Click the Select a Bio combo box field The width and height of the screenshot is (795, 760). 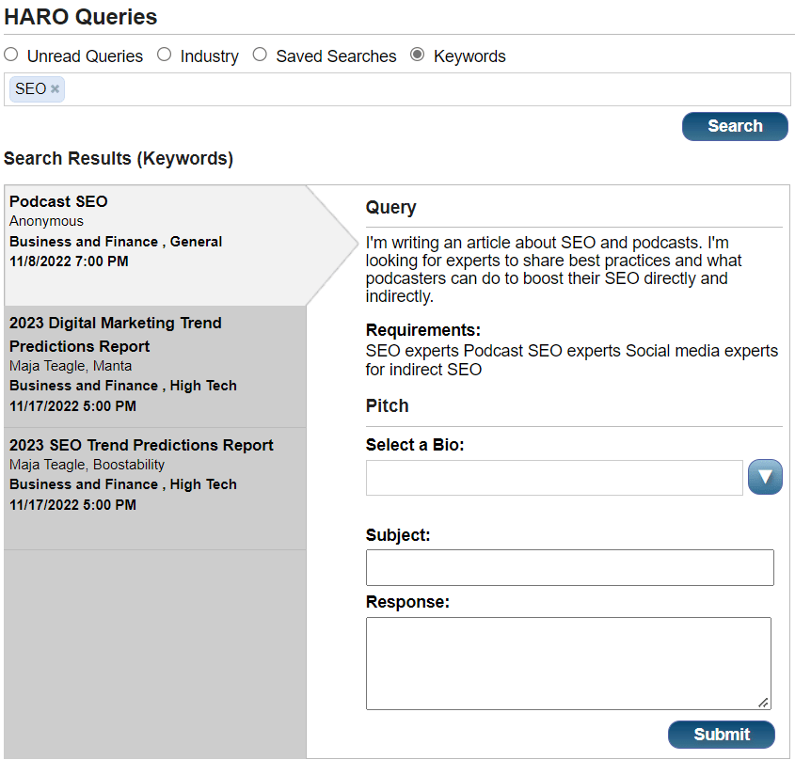[x=554, y=478]
